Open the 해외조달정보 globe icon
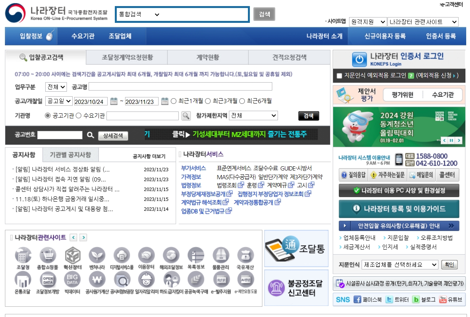 (x=171, y=255)
